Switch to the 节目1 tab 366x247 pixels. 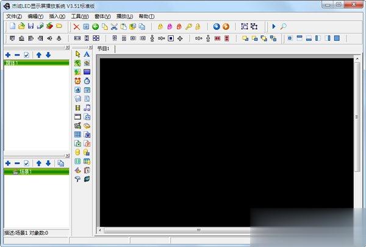tap(104, 49)
